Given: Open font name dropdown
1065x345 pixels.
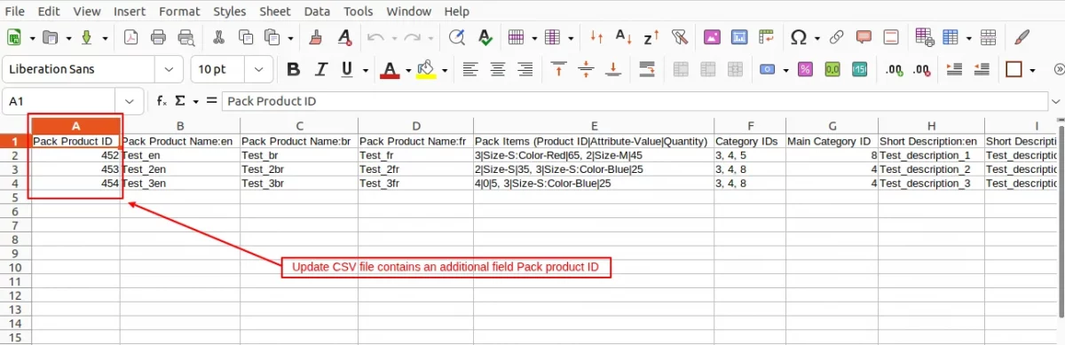Looking at the screenshot, I should point(169,69).
